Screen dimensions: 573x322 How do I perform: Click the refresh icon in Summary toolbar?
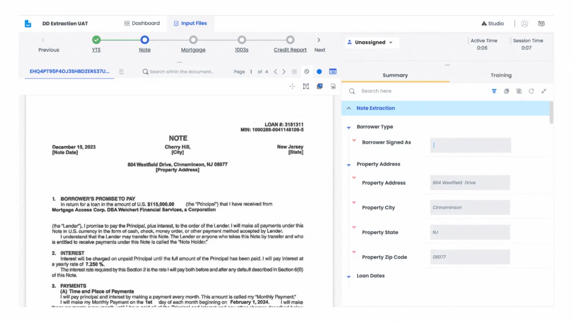531,91
